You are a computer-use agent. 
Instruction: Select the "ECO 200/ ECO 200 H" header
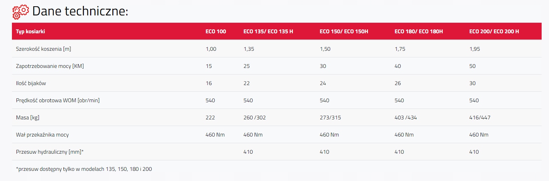(x=494, y=32)
